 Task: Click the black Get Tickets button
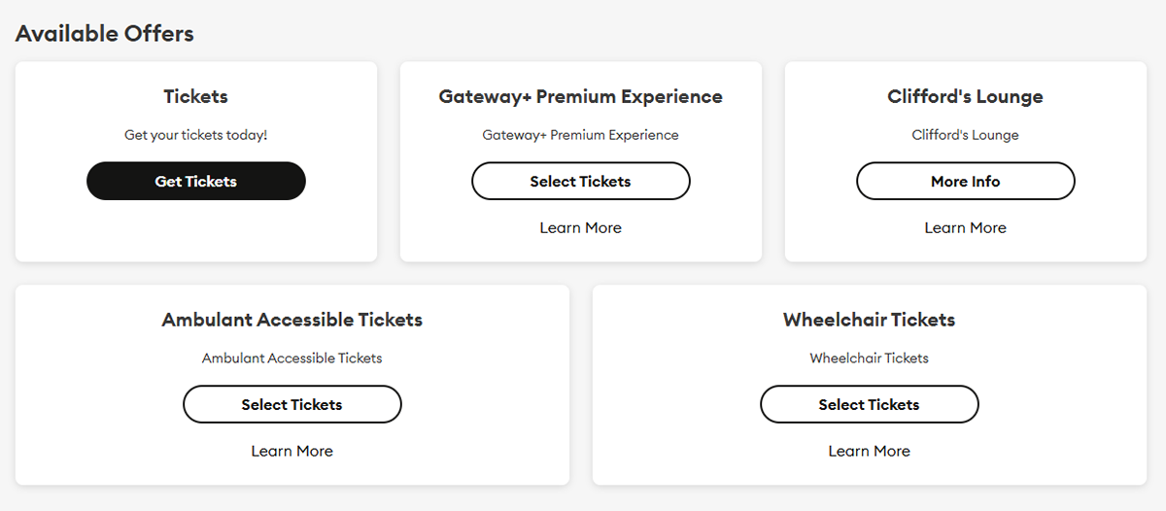(x=195, y=182)
